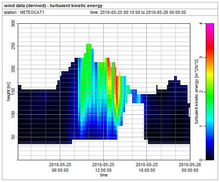Click the 'height [m]' axis title
220x182 pixels.
[x=9, y=92]
